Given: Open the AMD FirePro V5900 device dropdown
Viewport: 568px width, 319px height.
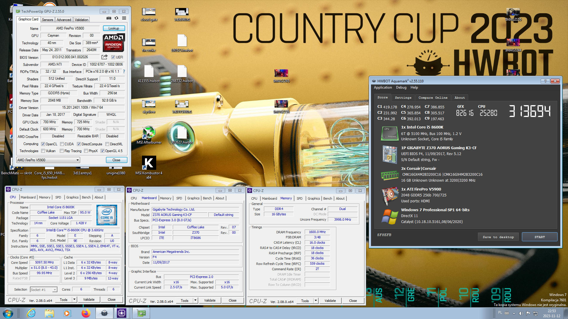Looking at the screenshot, I should click(48, 160).
